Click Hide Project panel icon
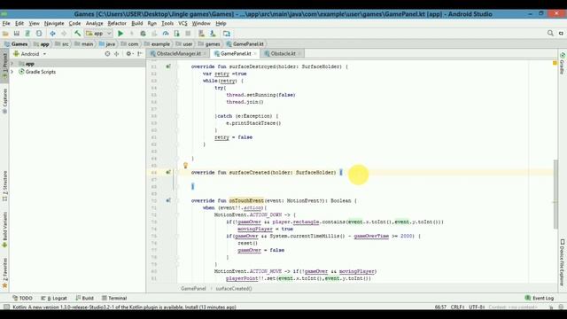 140,54
